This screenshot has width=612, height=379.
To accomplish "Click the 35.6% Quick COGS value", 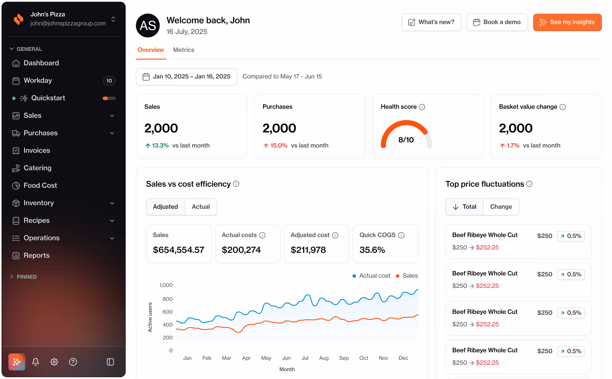I will [x=372, y=250].
